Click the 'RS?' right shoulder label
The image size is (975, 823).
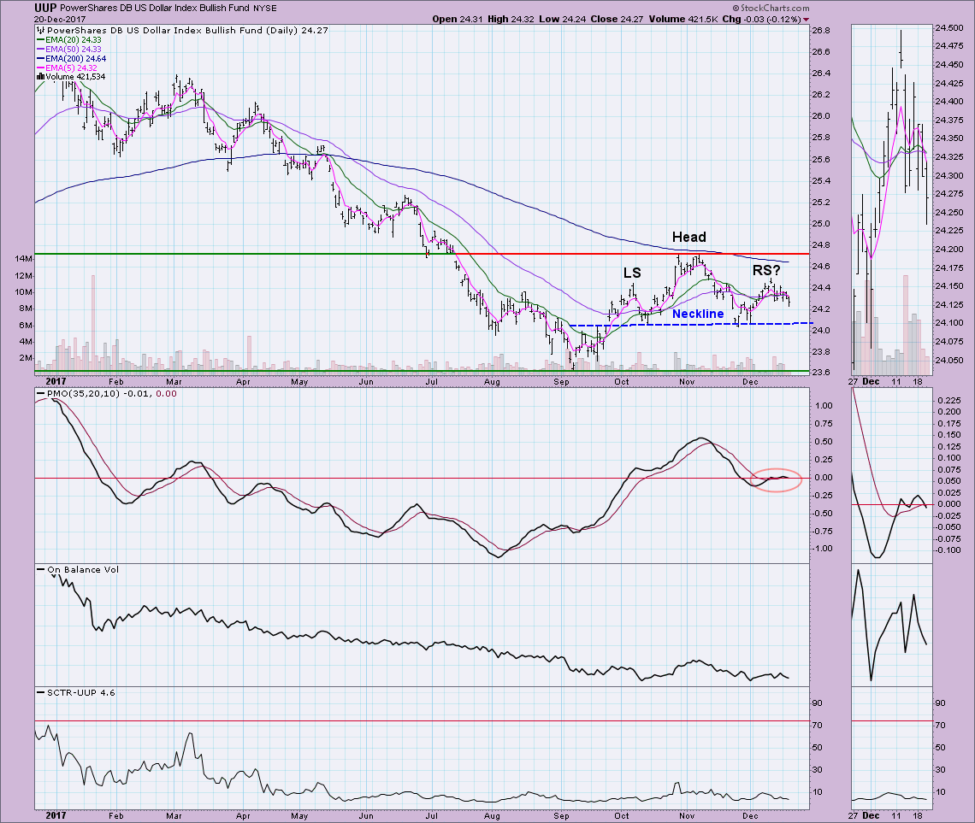point(766,270)
